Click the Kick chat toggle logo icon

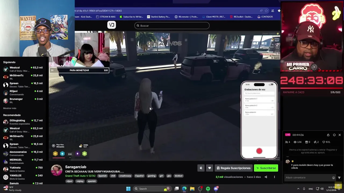[x=112, y=25]
